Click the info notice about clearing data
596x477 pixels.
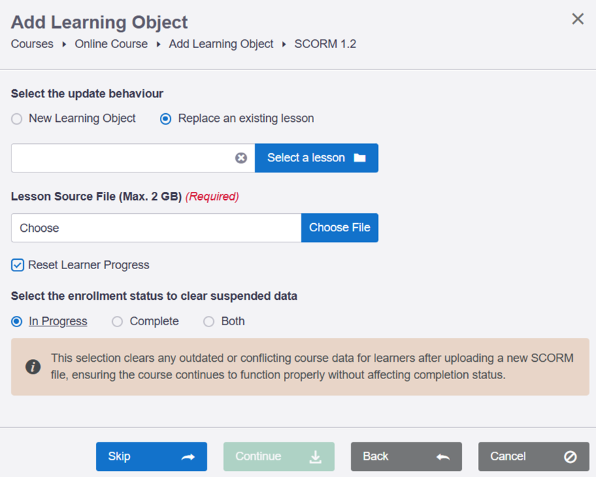pyautogui.click(x=300, y=367)
